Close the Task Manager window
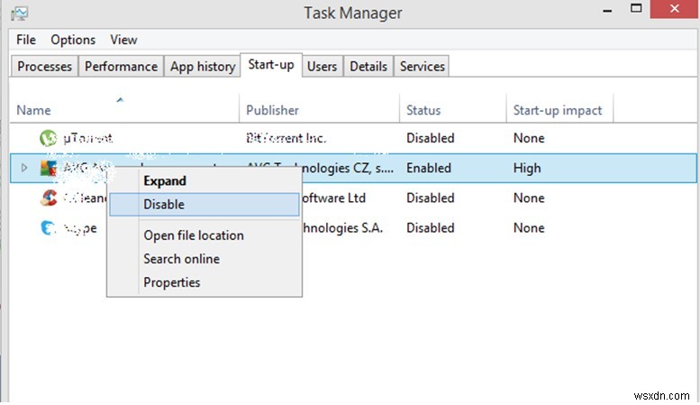This screenshot has height=405, width=700. [x=674, y=8]
